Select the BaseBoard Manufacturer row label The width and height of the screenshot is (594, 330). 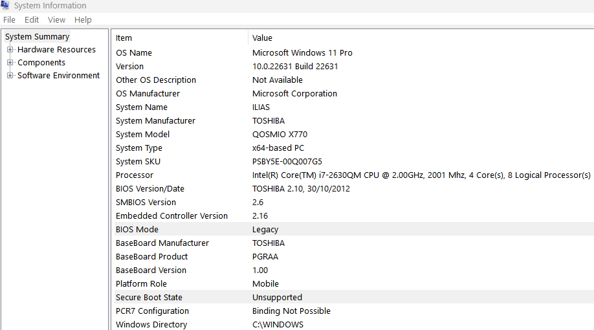162,243
